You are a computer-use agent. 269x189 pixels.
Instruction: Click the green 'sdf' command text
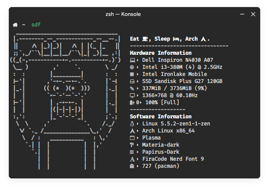(x=36, y=25)
